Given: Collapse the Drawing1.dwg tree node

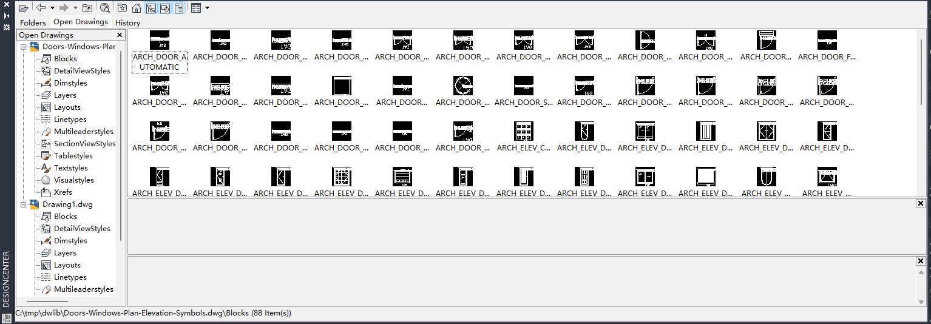Looking at the screenshot, I should pyautogui.click(x=23, y=204).
